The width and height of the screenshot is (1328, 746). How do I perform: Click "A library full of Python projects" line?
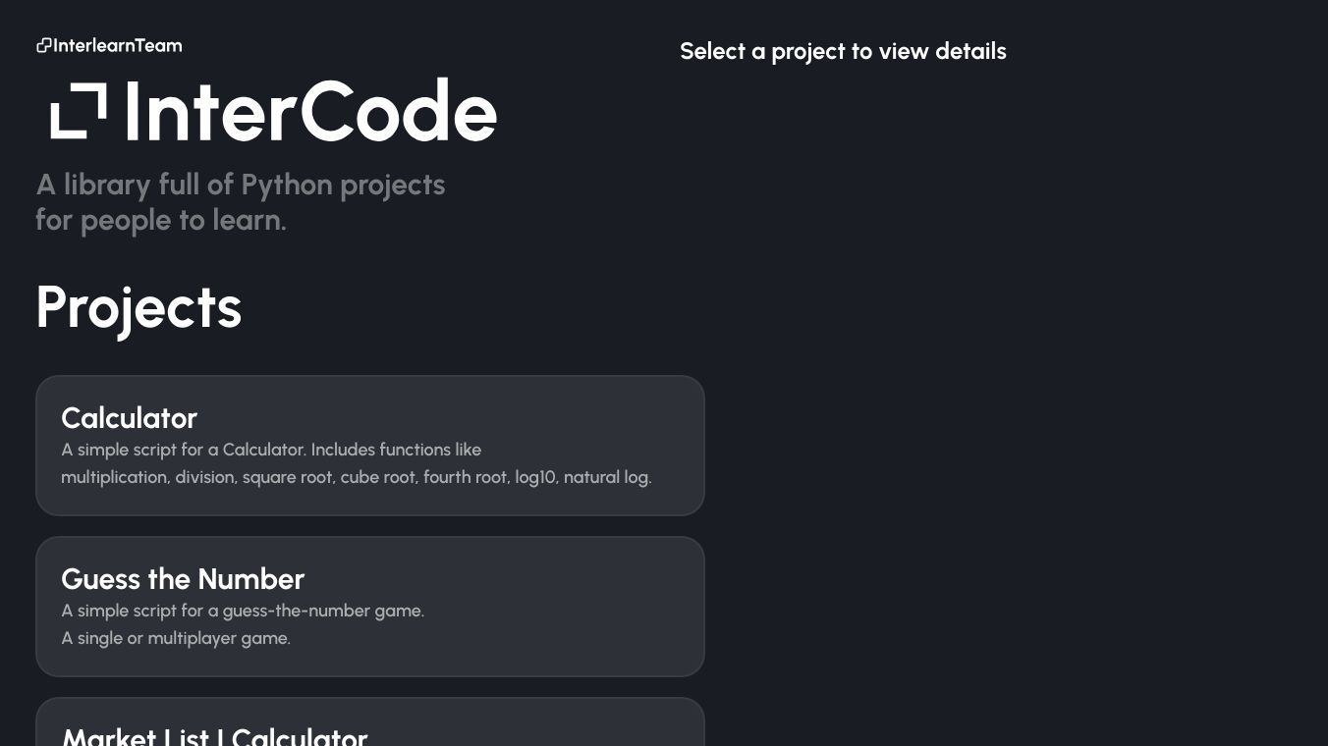pyautogui.click(x=240, y=185)
